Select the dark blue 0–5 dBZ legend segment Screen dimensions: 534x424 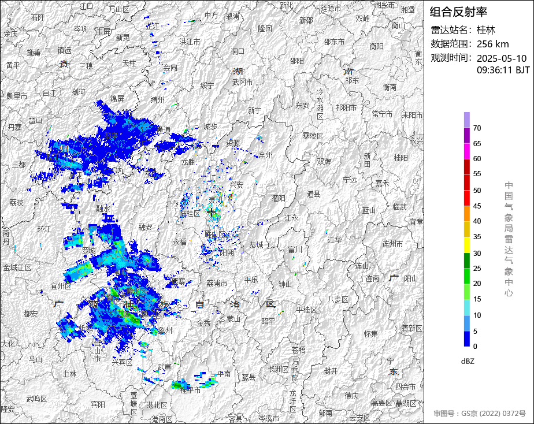466,339
